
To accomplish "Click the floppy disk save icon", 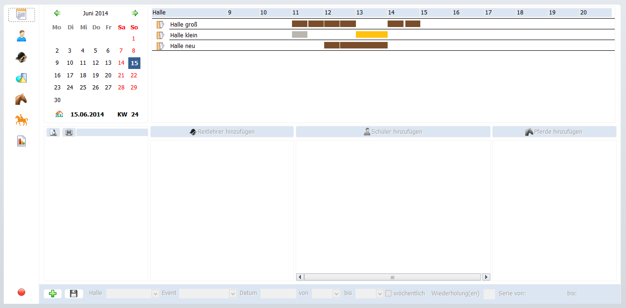I will click(74, 294).
